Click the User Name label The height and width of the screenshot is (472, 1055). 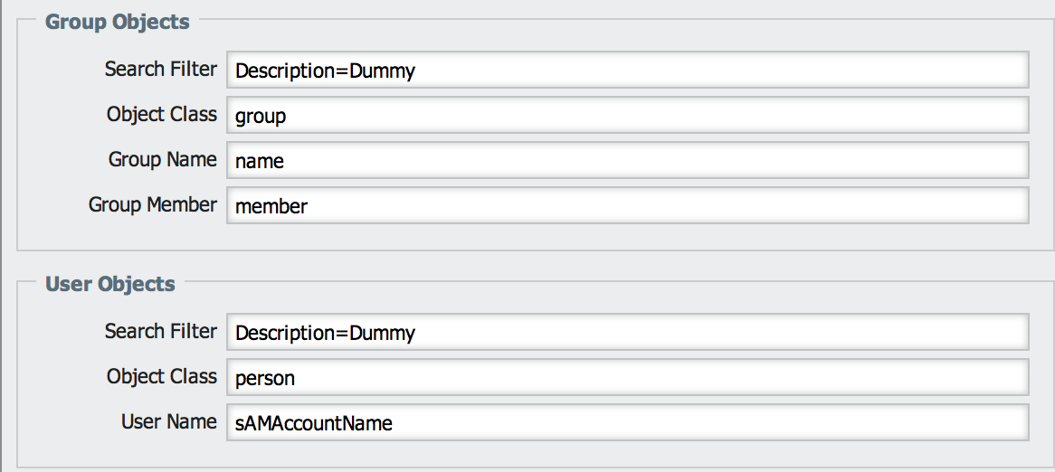click(x=168, y=421)
